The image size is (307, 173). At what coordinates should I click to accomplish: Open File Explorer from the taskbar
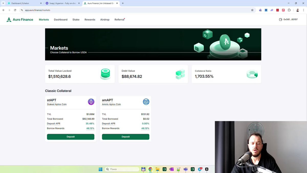pos(157,169)
